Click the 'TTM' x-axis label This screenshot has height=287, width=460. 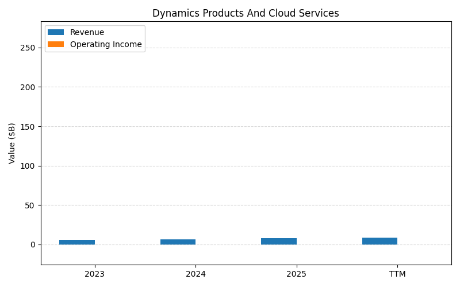(x=397, y=274)
